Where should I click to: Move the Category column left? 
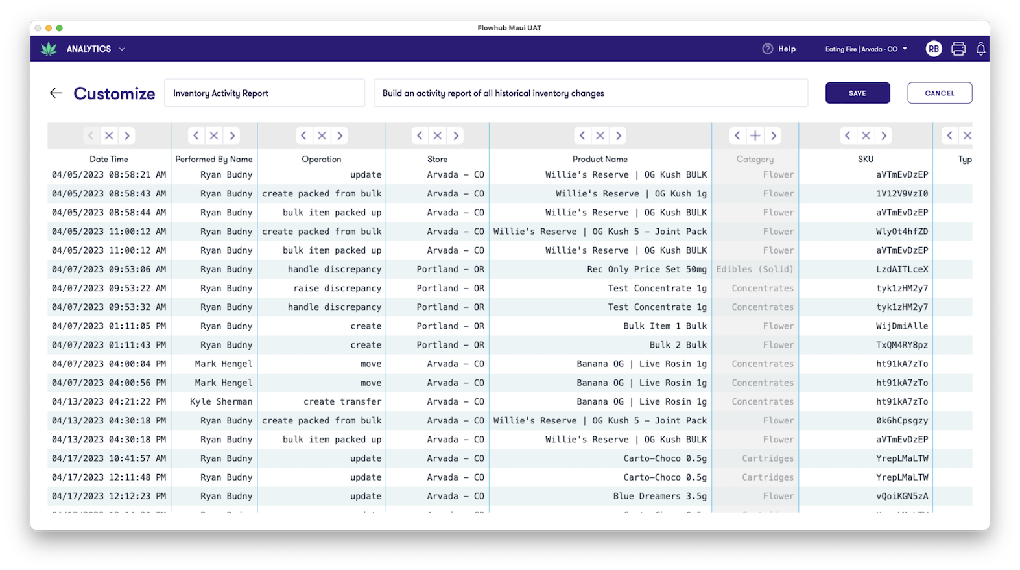point(737,136)
